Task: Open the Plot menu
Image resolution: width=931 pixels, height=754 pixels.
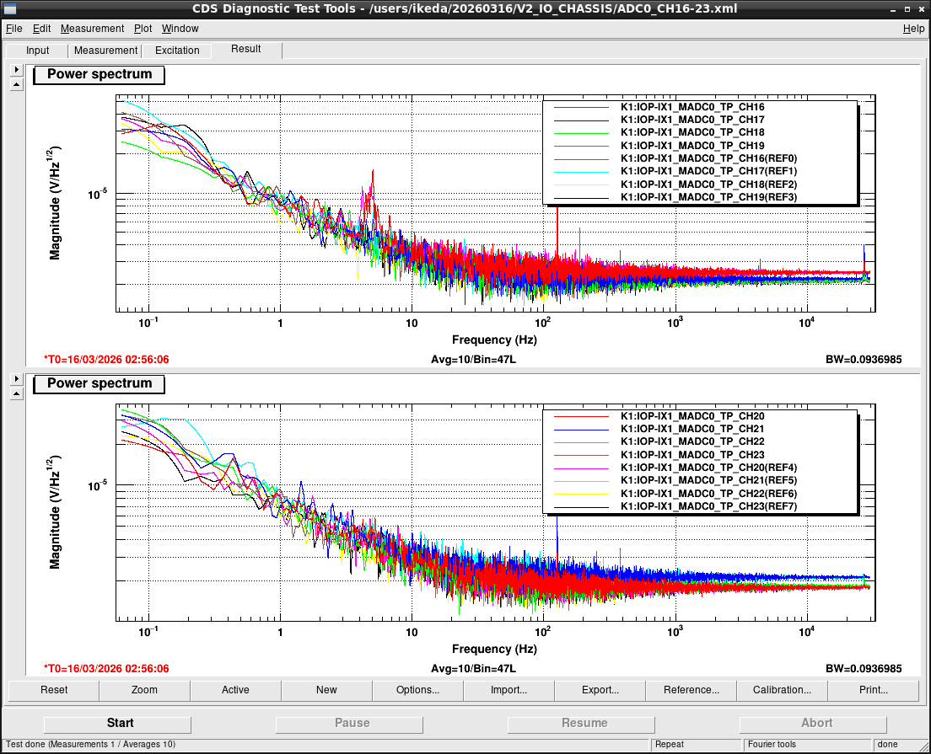Action: 143,29
